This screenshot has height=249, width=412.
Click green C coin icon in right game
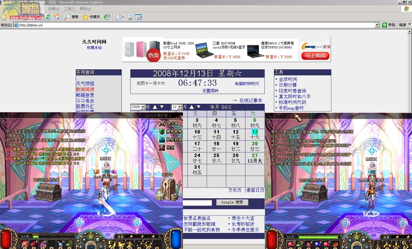[357, 237]
